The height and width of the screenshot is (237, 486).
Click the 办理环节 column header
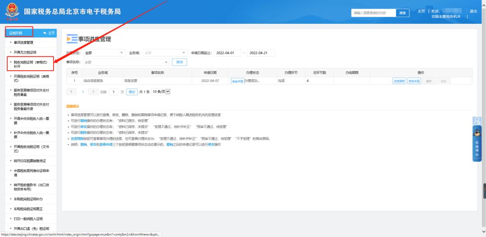pyautogui.click(x=291, y=72)
